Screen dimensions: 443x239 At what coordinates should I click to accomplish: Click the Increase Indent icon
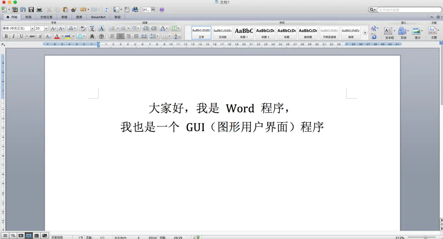(154, 28)
